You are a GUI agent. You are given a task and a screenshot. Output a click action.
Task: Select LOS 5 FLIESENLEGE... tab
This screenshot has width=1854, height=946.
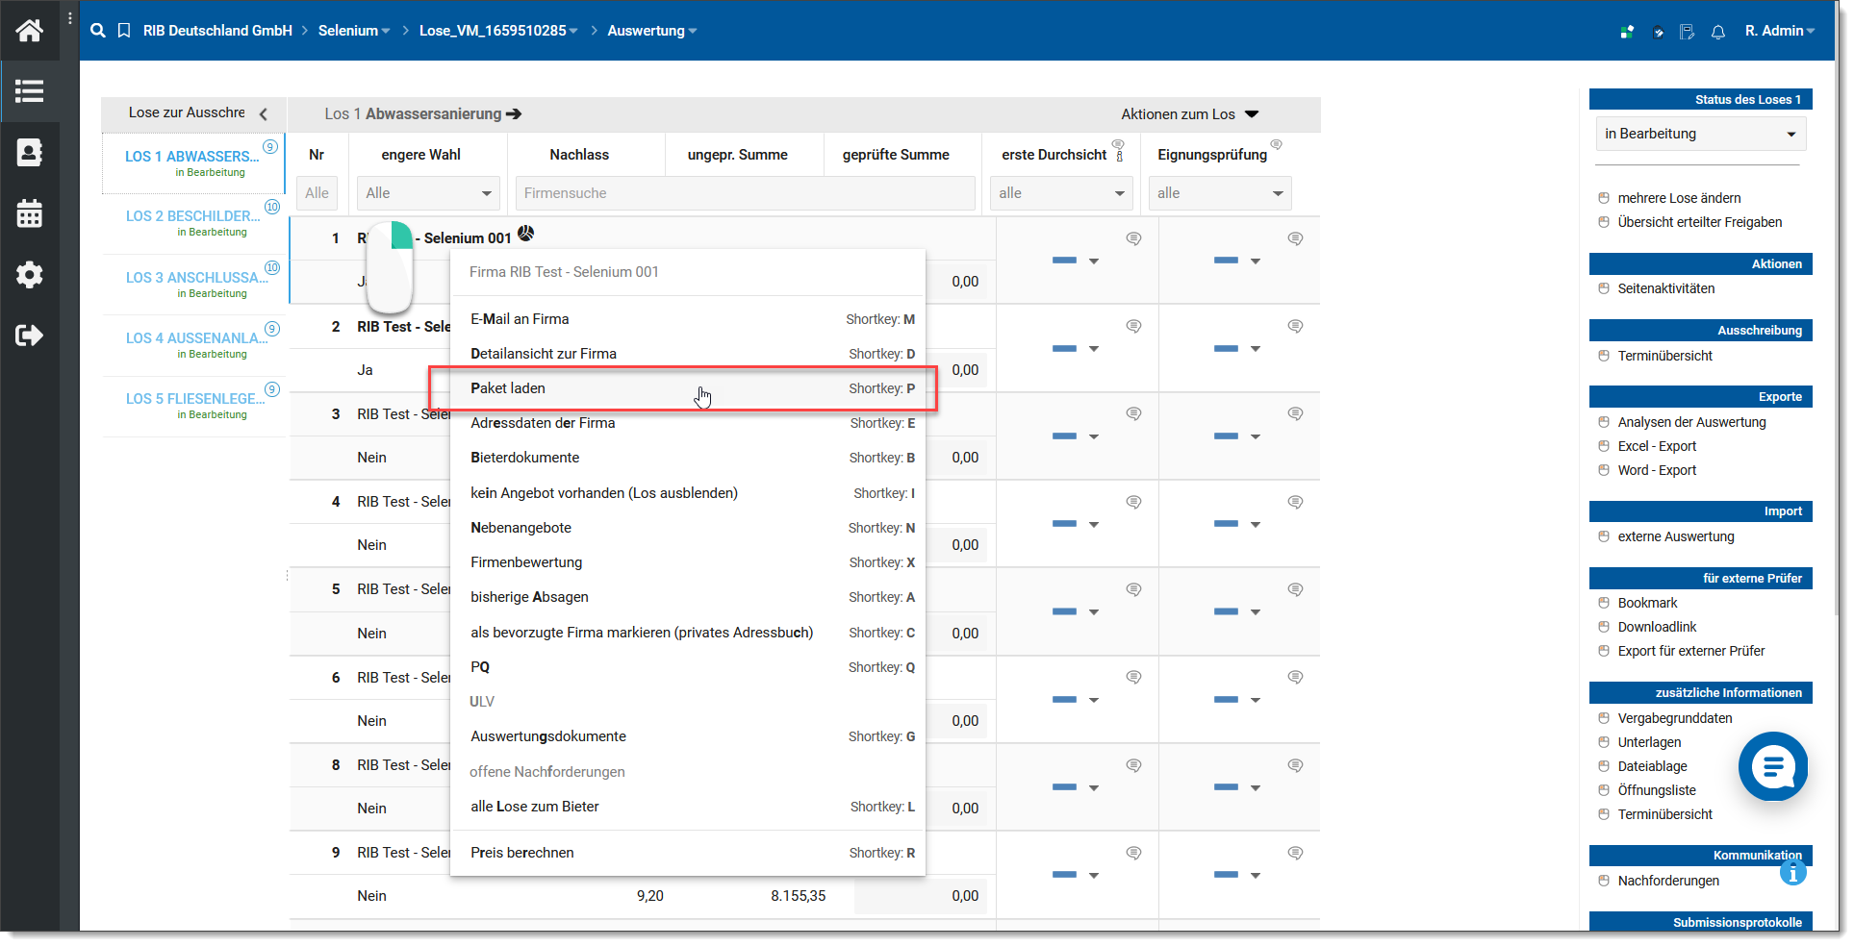pyautogui.click(x=193, y=406)
